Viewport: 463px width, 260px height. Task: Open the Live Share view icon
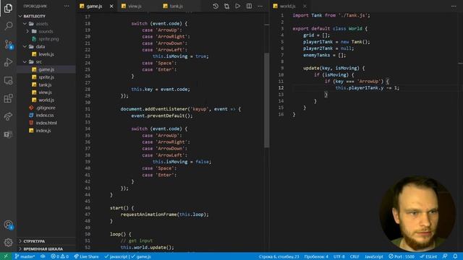point(8,116)
